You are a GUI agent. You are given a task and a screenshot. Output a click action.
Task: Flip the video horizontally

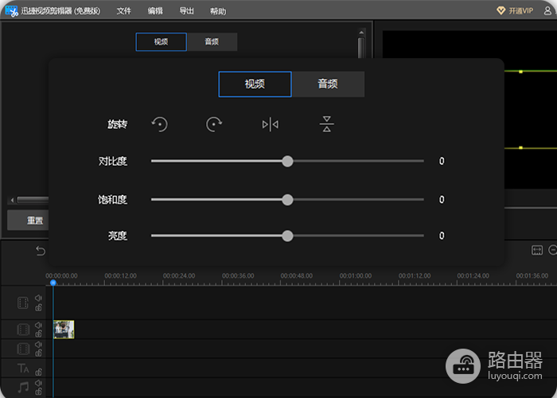pyautogui.click(x=271, y=124)
